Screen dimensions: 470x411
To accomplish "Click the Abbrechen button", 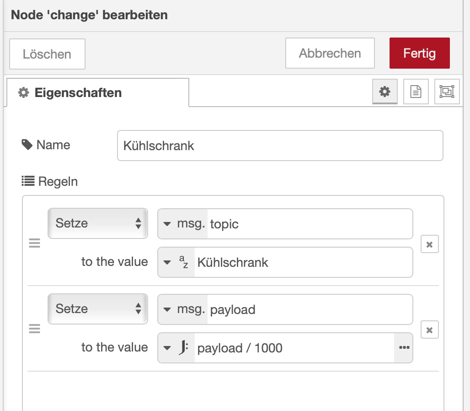I will [330, 54].
